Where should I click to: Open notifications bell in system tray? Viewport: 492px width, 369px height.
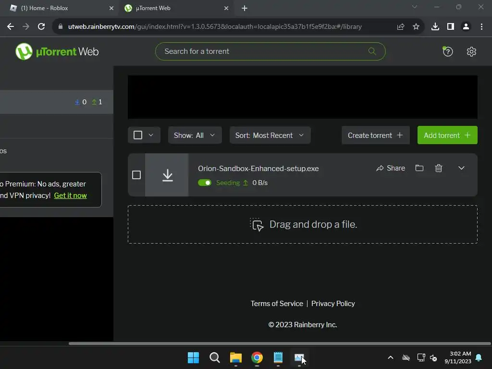tap(479, 357)
